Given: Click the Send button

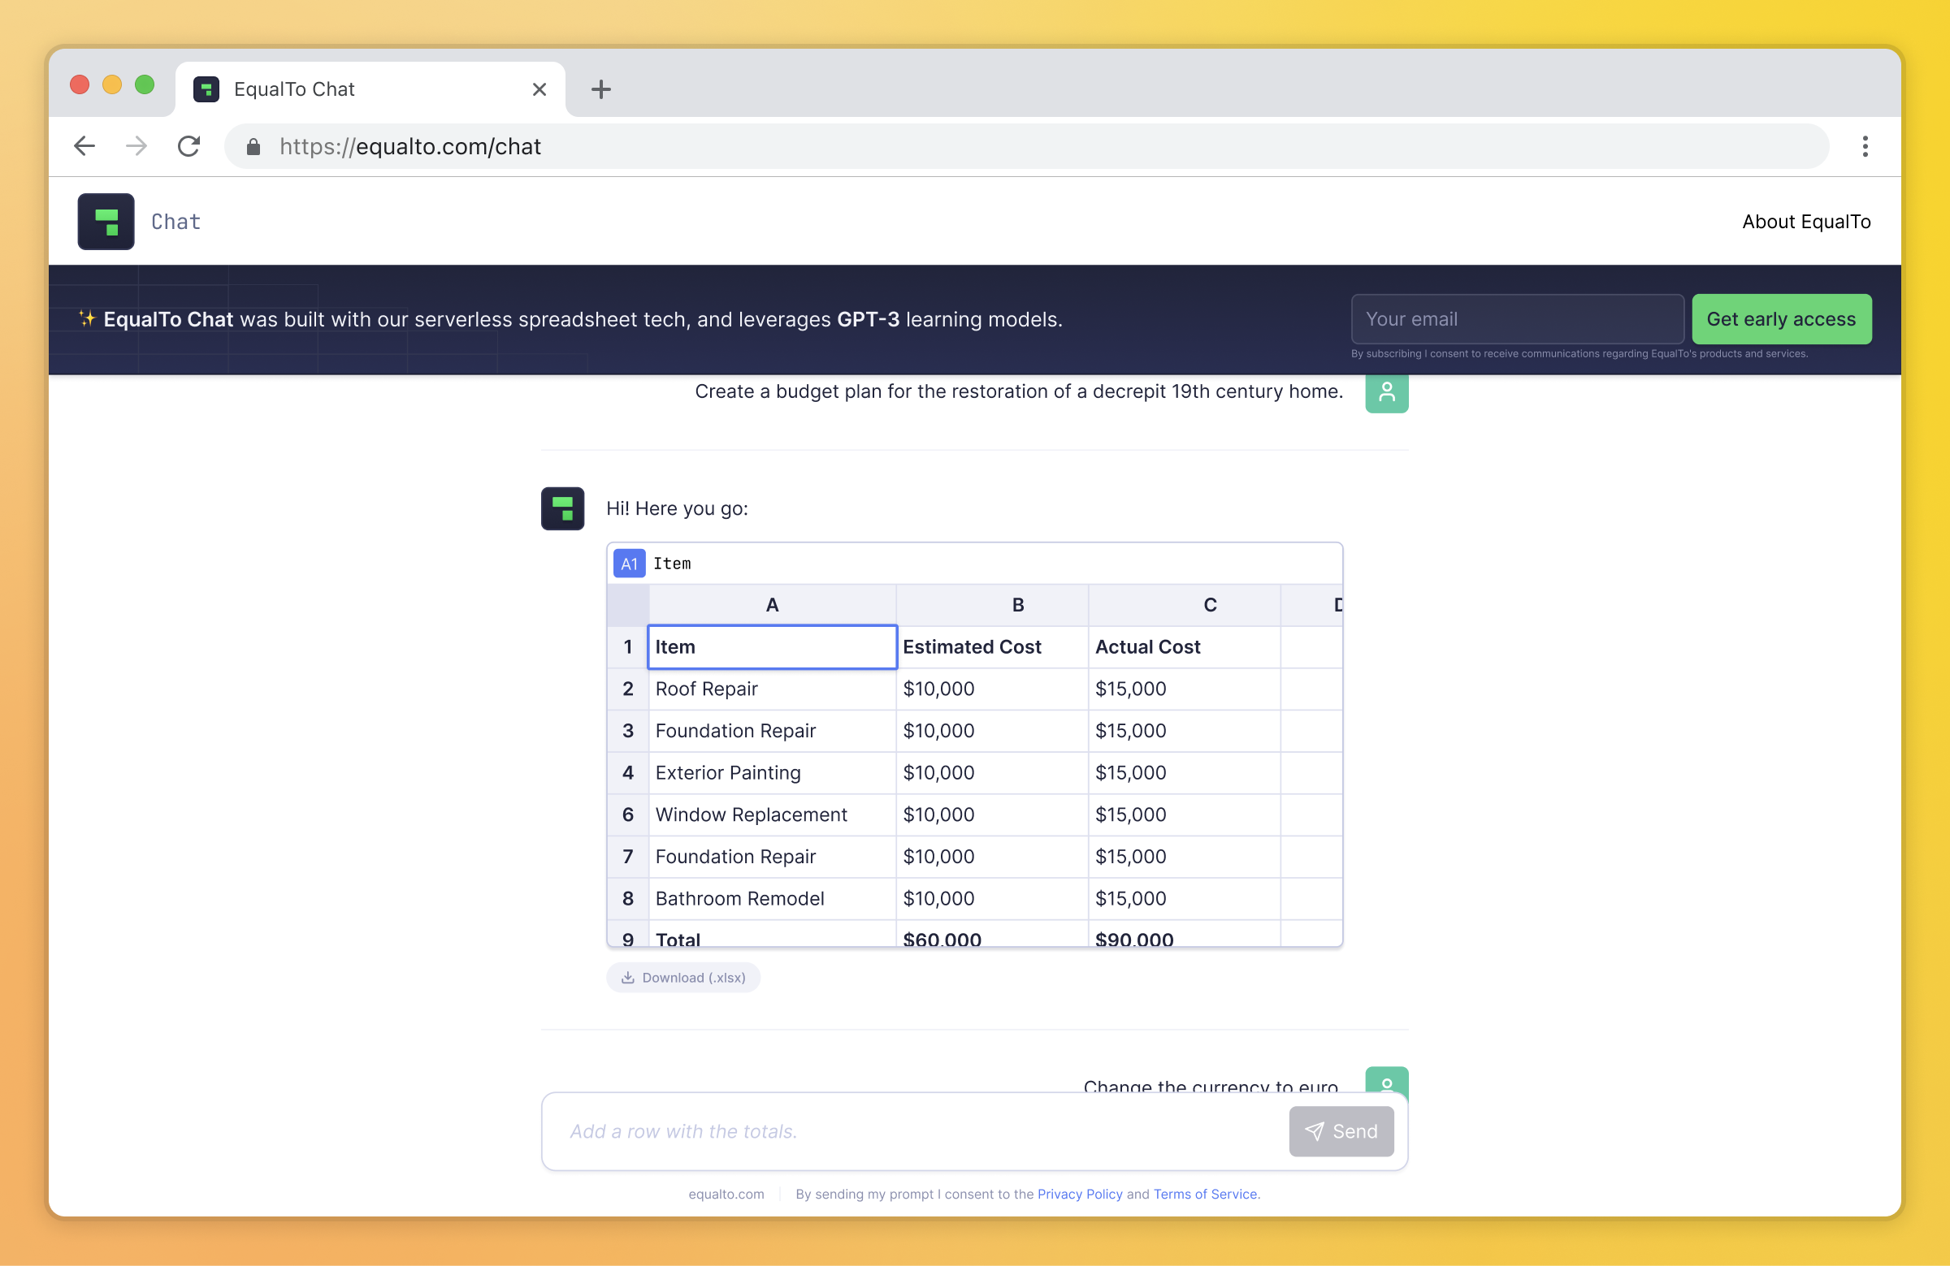Looking at the screenshot, I should 1341,1132.
